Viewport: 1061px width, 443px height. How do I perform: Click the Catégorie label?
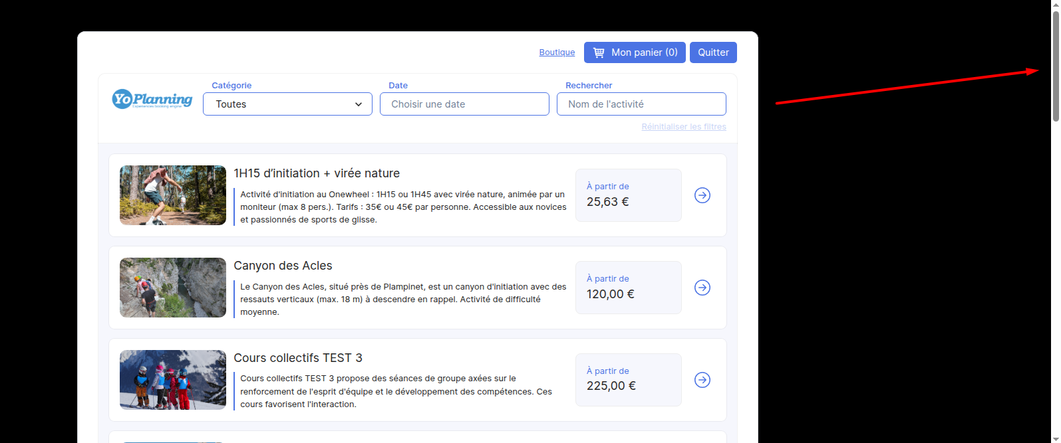click(x=231, y=86)
